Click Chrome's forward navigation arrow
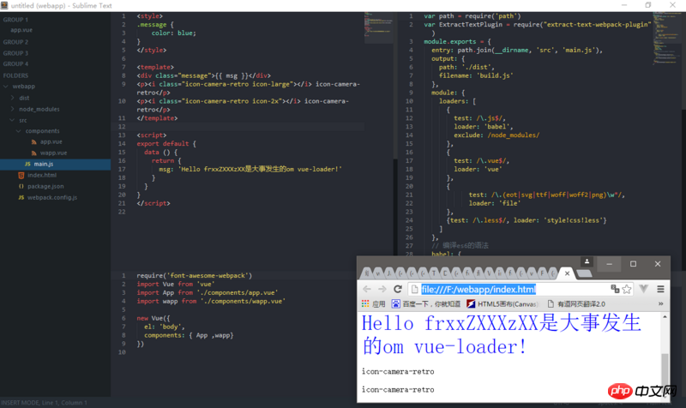 [x=382, y=290]
